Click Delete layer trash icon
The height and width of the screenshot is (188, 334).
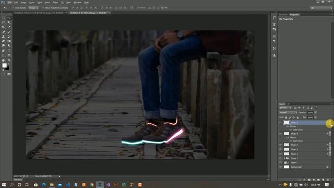pos(328,180)
